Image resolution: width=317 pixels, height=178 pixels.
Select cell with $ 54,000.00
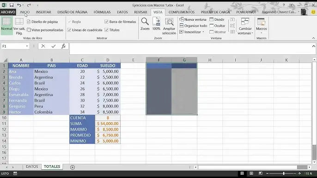(108, 124)
